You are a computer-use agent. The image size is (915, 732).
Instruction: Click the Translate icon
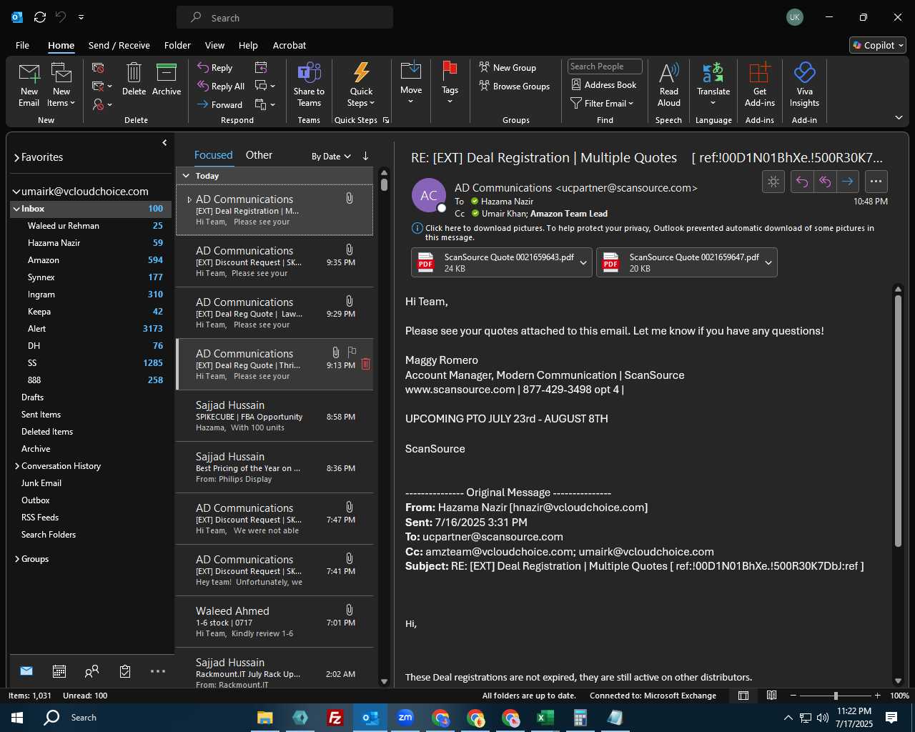713,72
